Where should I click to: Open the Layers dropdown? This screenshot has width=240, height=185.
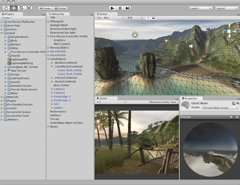pos(201,8)
